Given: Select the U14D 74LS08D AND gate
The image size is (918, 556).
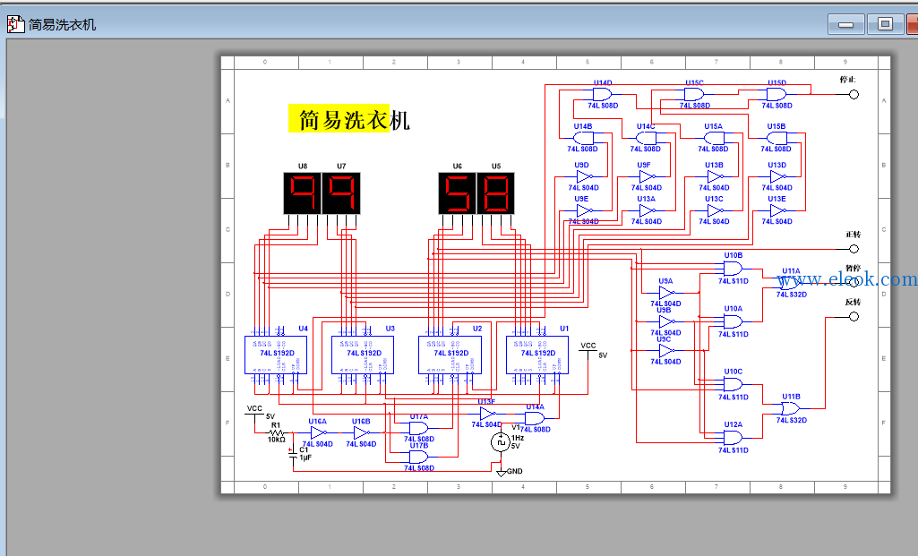Looking at the screenshot, I should tap(603, 94).
